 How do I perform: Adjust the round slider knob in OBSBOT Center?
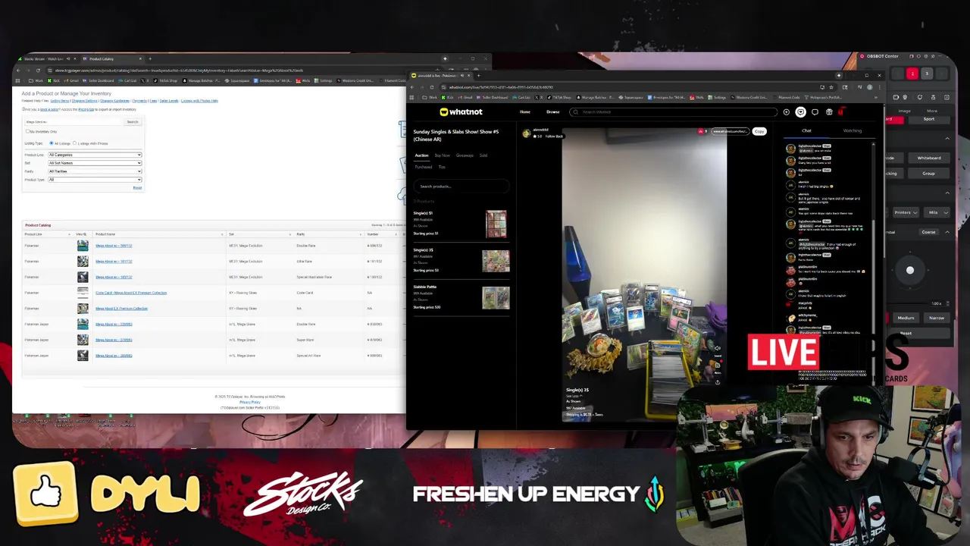910,270
